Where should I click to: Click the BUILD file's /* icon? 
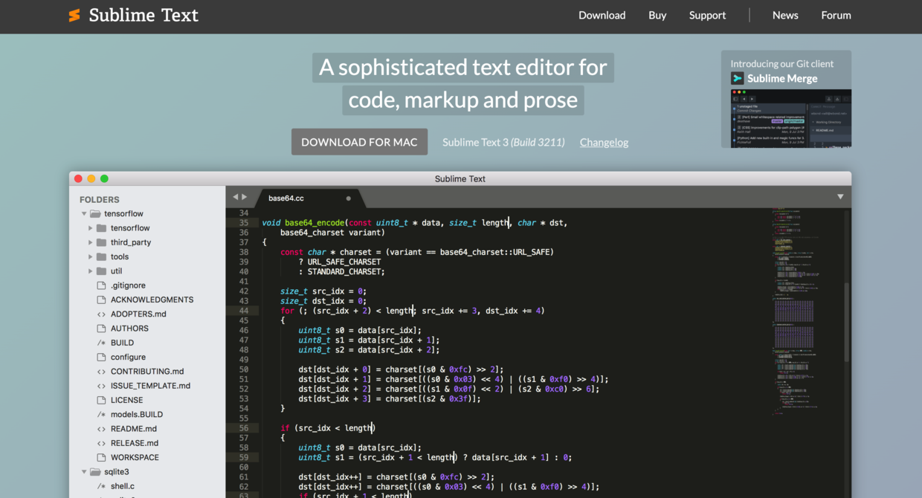coord(101,343)
